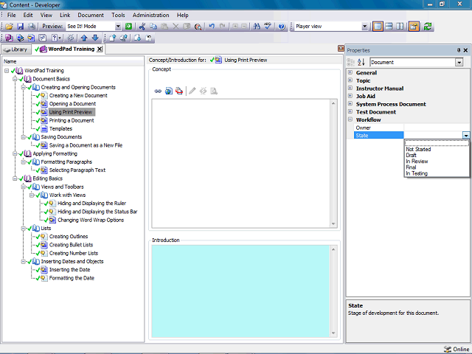Expand the Instructor Manual category

350,88
